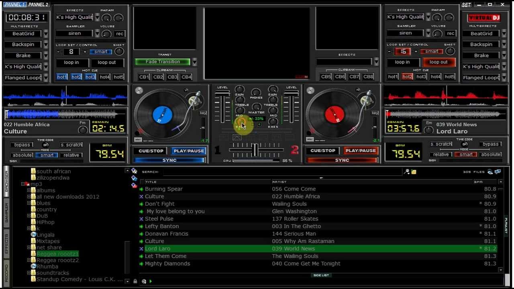This screenshot has height=289, width=514.
Task: Click the blue turntable record label
Action: [x=162, y=115]
